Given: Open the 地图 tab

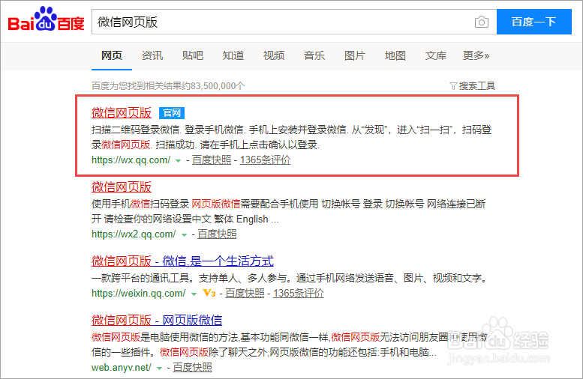Looking at the screenshot, I should pos(395,55).
